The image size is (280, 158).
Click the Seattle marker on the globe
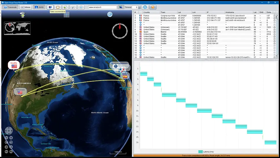(x=14, y=65)
